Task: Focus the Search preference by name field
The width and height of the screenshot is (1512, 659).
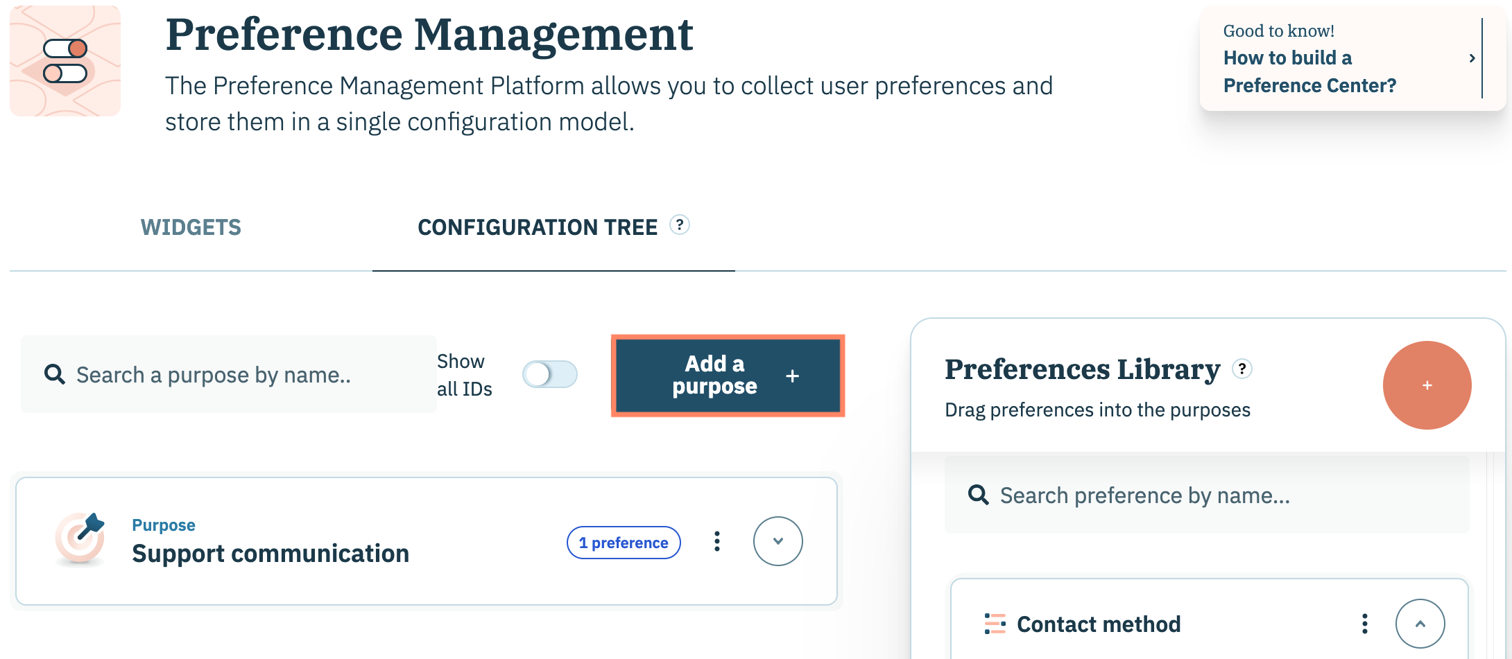Action: pyautogui.click(x=1207, y=495)
